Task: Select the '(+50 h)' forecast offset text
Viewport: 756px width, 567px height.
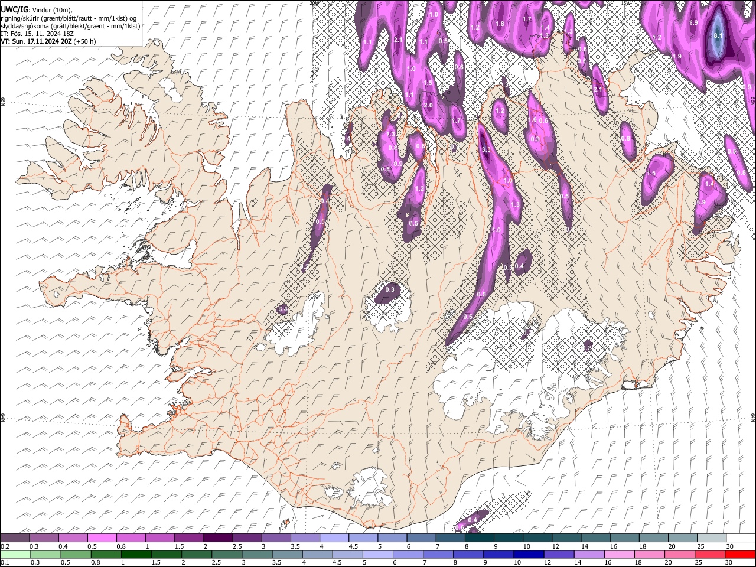Action: 85,41
